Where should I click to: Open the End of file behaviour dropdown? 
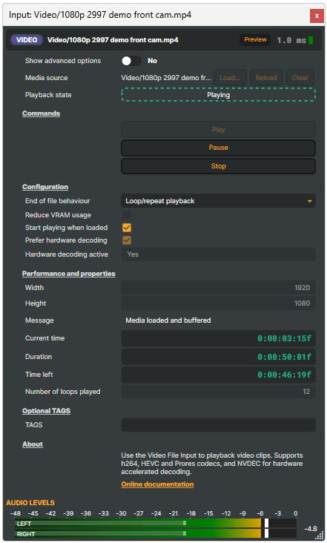tap(218, 201)
